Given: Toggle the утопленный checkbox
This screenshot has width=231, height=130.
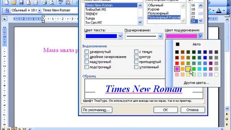Looking at the screenshot, I should [x=136, y=67].
